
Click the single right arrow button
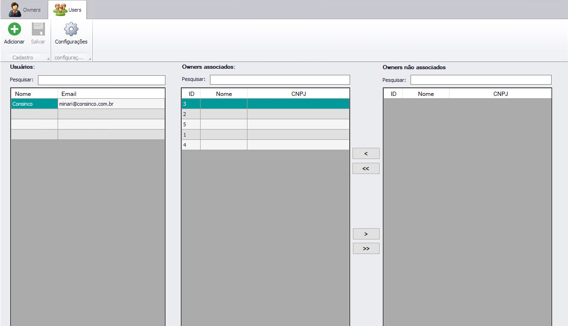click(x=366, y=233)
